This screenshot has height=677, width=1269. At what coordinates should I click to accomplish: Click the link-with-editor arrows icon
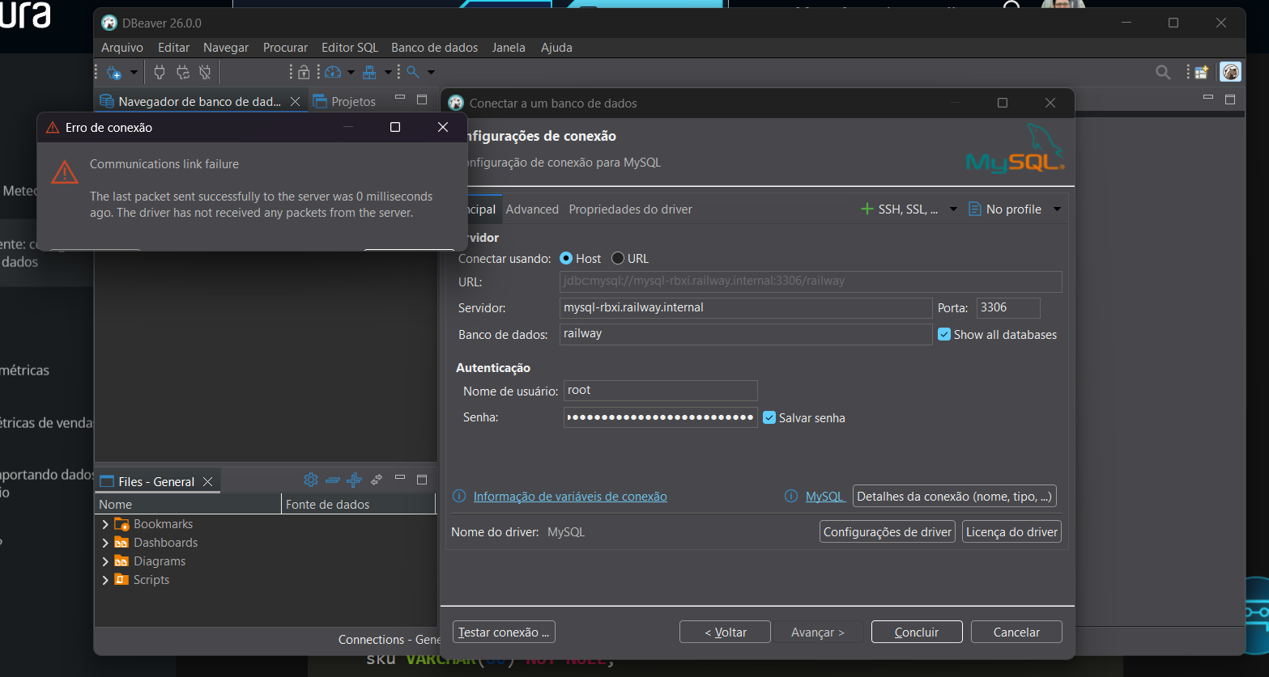[x=377, y=480]
